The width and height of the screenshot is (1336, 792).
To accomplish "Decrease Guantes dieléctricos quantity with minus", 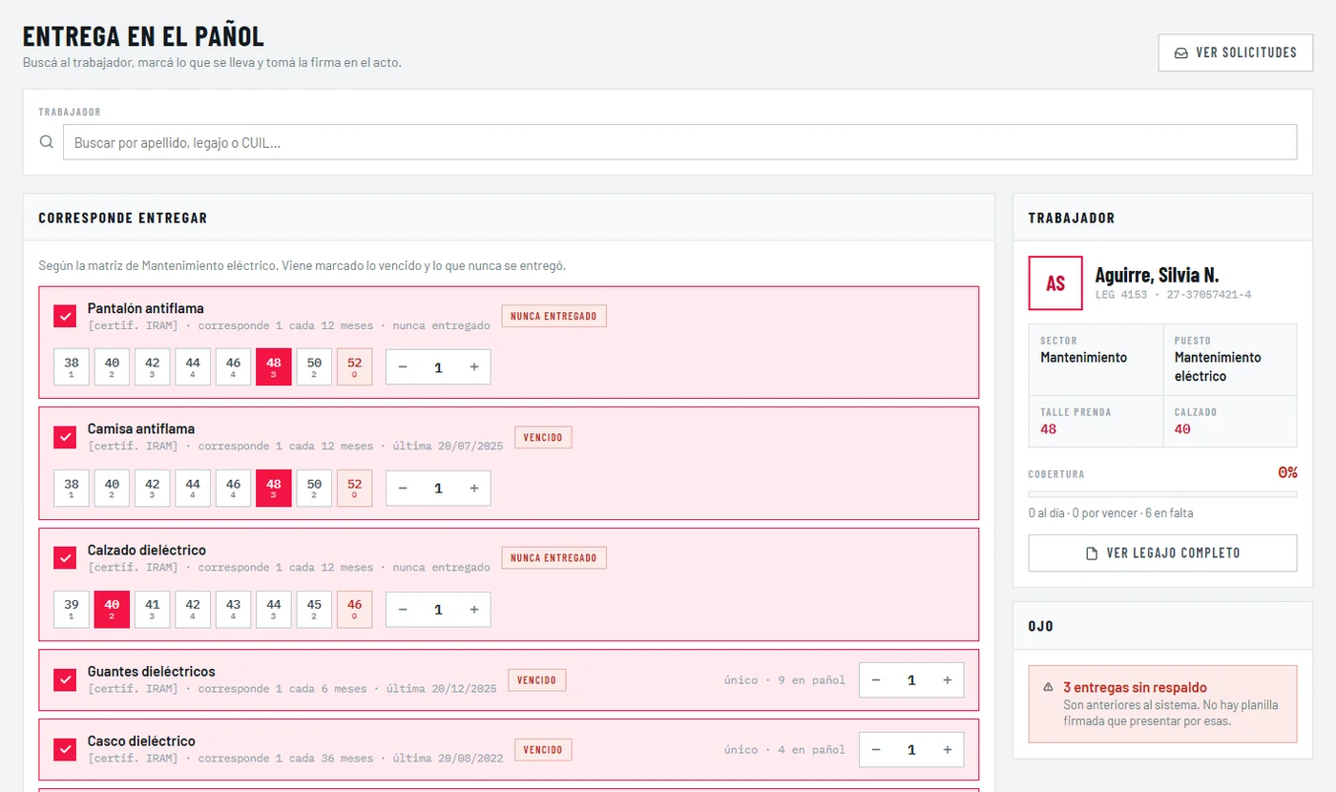I will pos(876,680).
